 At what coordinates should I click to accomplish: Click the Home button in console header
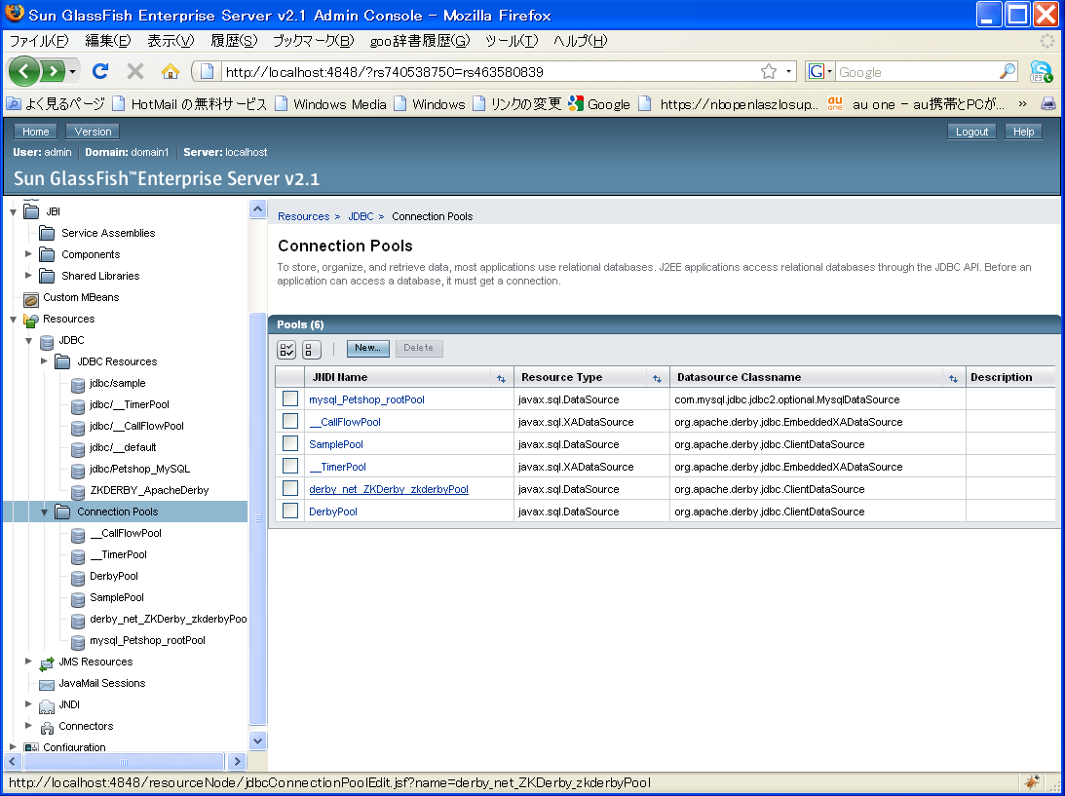click(x=35, y=132)
